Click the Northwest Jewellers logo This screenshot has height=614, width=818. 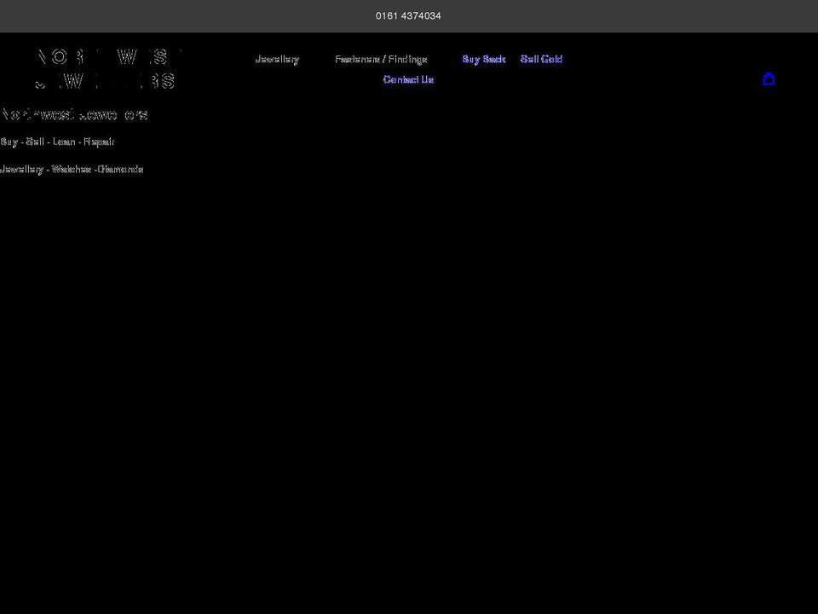[x=108, y=69]
